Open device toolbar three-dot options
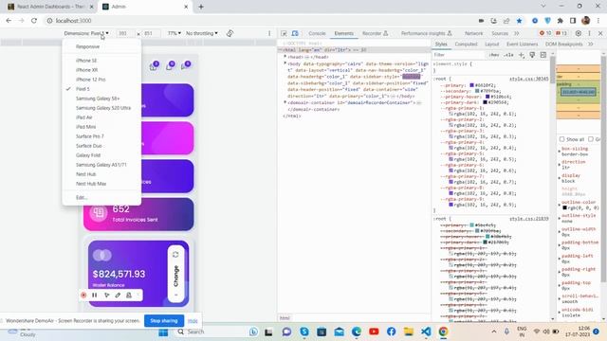 269,34
